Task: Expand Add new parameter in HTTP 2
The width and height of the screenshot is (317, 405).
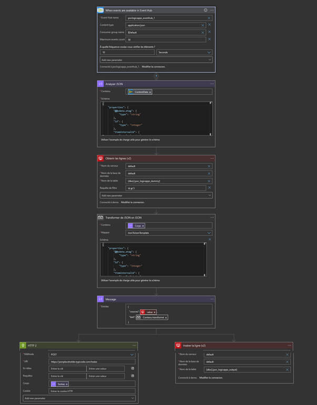Action: [79, 398]
